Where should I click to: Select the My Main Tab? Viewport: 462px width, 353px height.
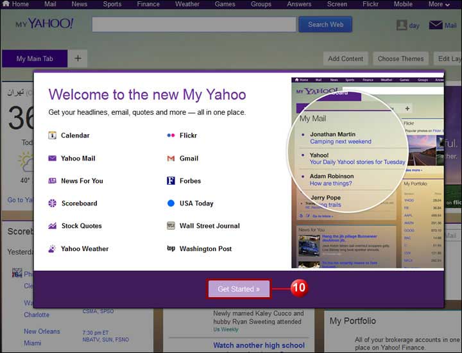tap(35, 58)
